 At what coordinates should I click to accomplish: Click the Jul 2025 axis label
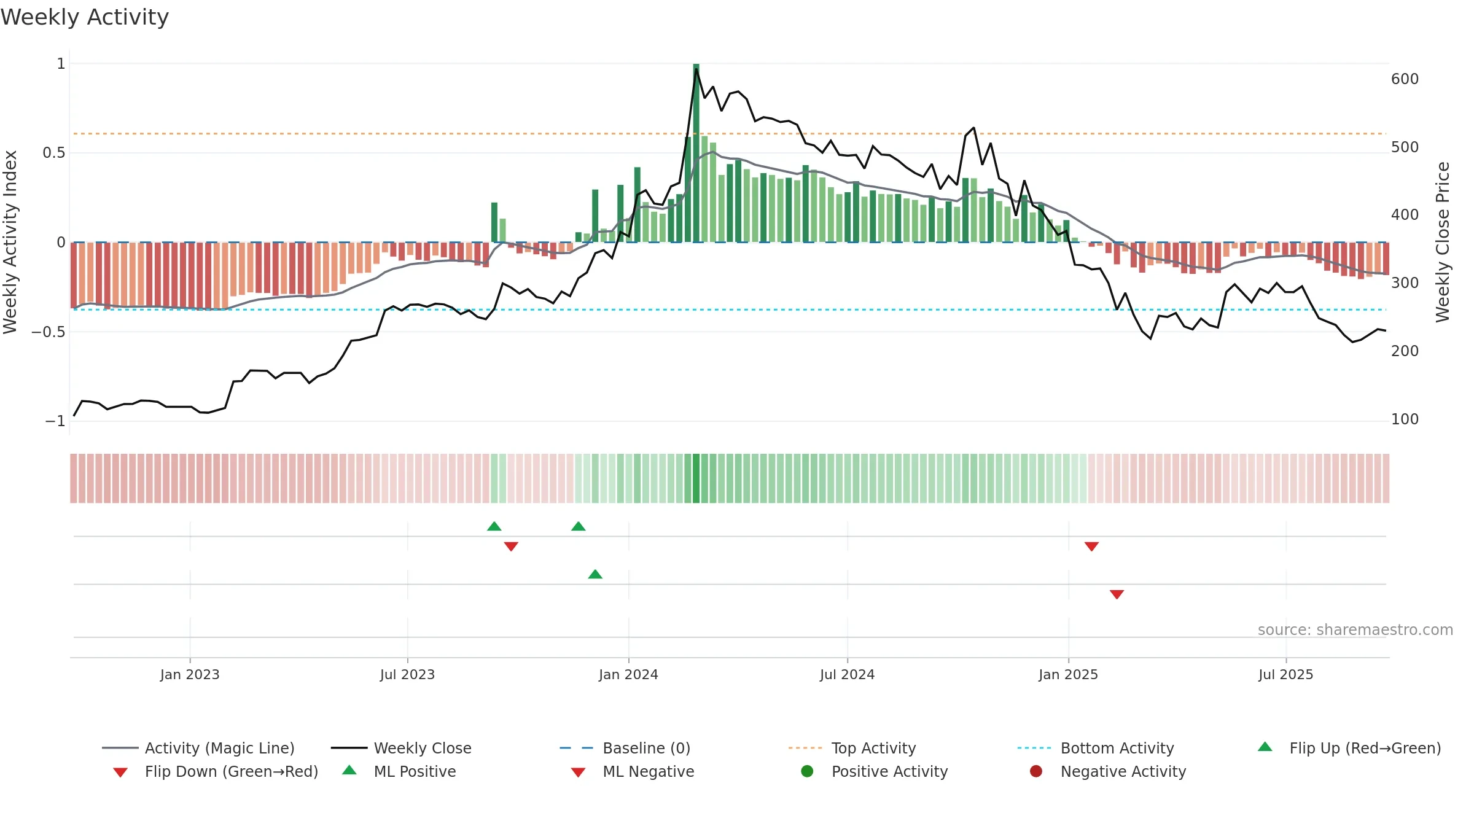(x=1285, y=674)
